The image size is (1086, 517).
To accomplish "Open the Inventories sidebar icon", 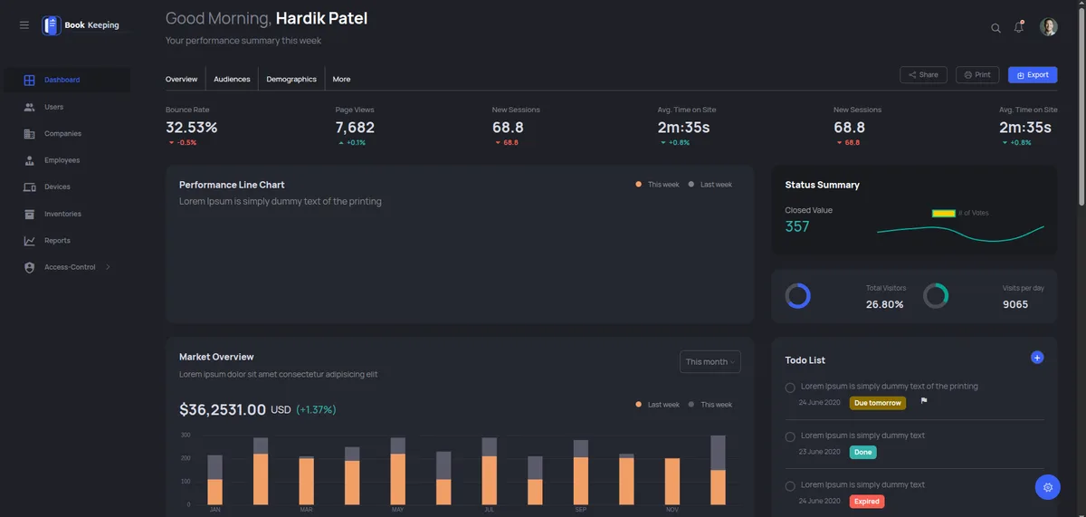I will 30,215.
